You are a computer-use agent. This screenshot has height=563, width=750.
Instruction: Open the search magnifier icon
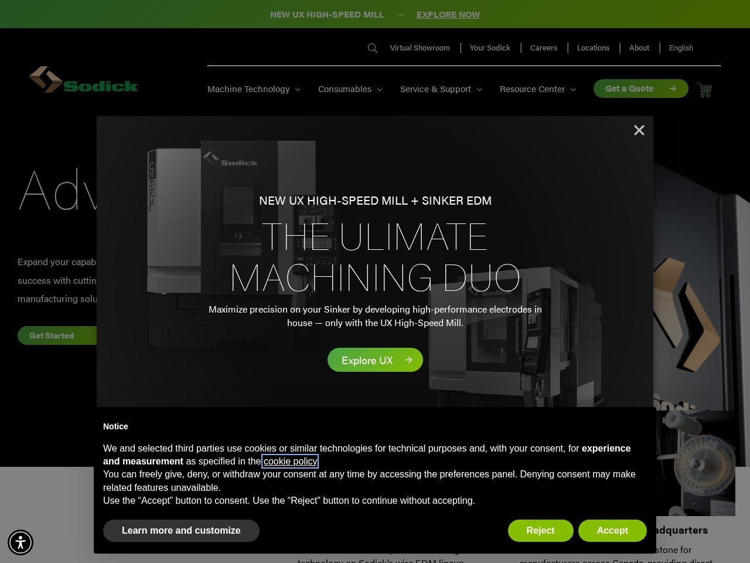[373, 48]
